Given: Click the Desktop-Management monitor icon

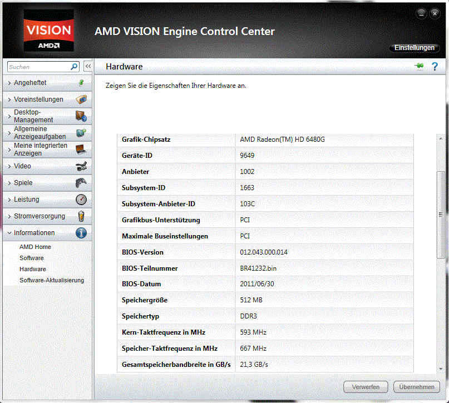Looking at the screenshot, I should 81,116.
